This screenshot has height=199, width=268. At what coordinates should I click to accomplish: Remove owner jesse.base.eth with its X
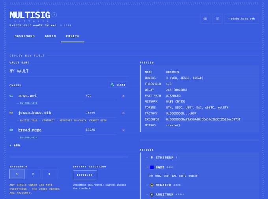pos(123,113)
